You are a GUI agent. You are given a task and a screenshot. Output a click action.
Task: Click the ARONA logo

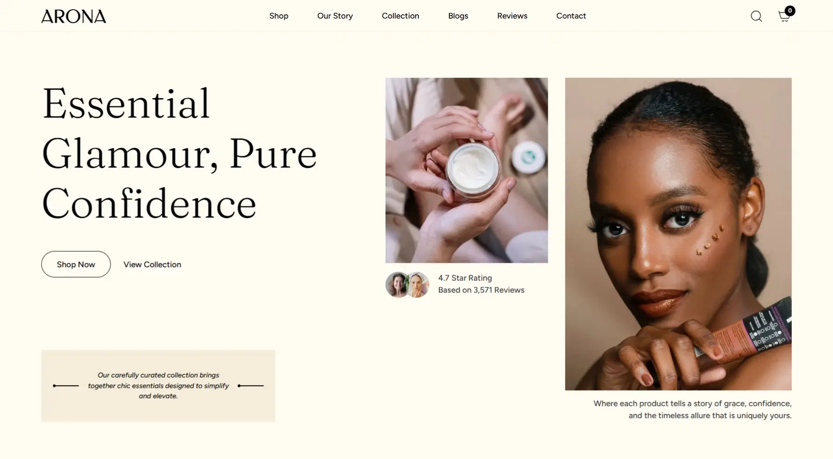coord(74,16)
